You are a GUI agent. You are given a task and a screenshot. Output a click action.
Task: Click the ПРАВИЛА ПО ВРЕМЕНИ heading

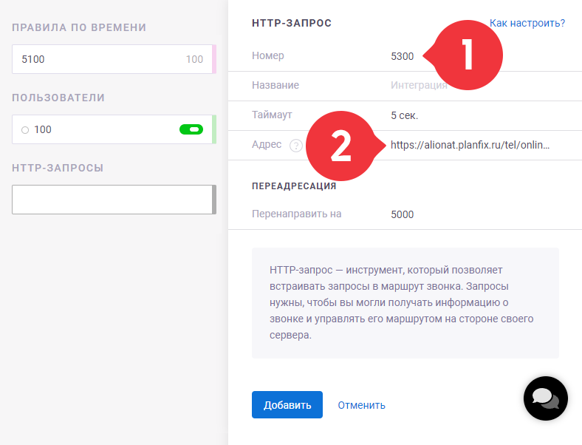tap(79, 27)
